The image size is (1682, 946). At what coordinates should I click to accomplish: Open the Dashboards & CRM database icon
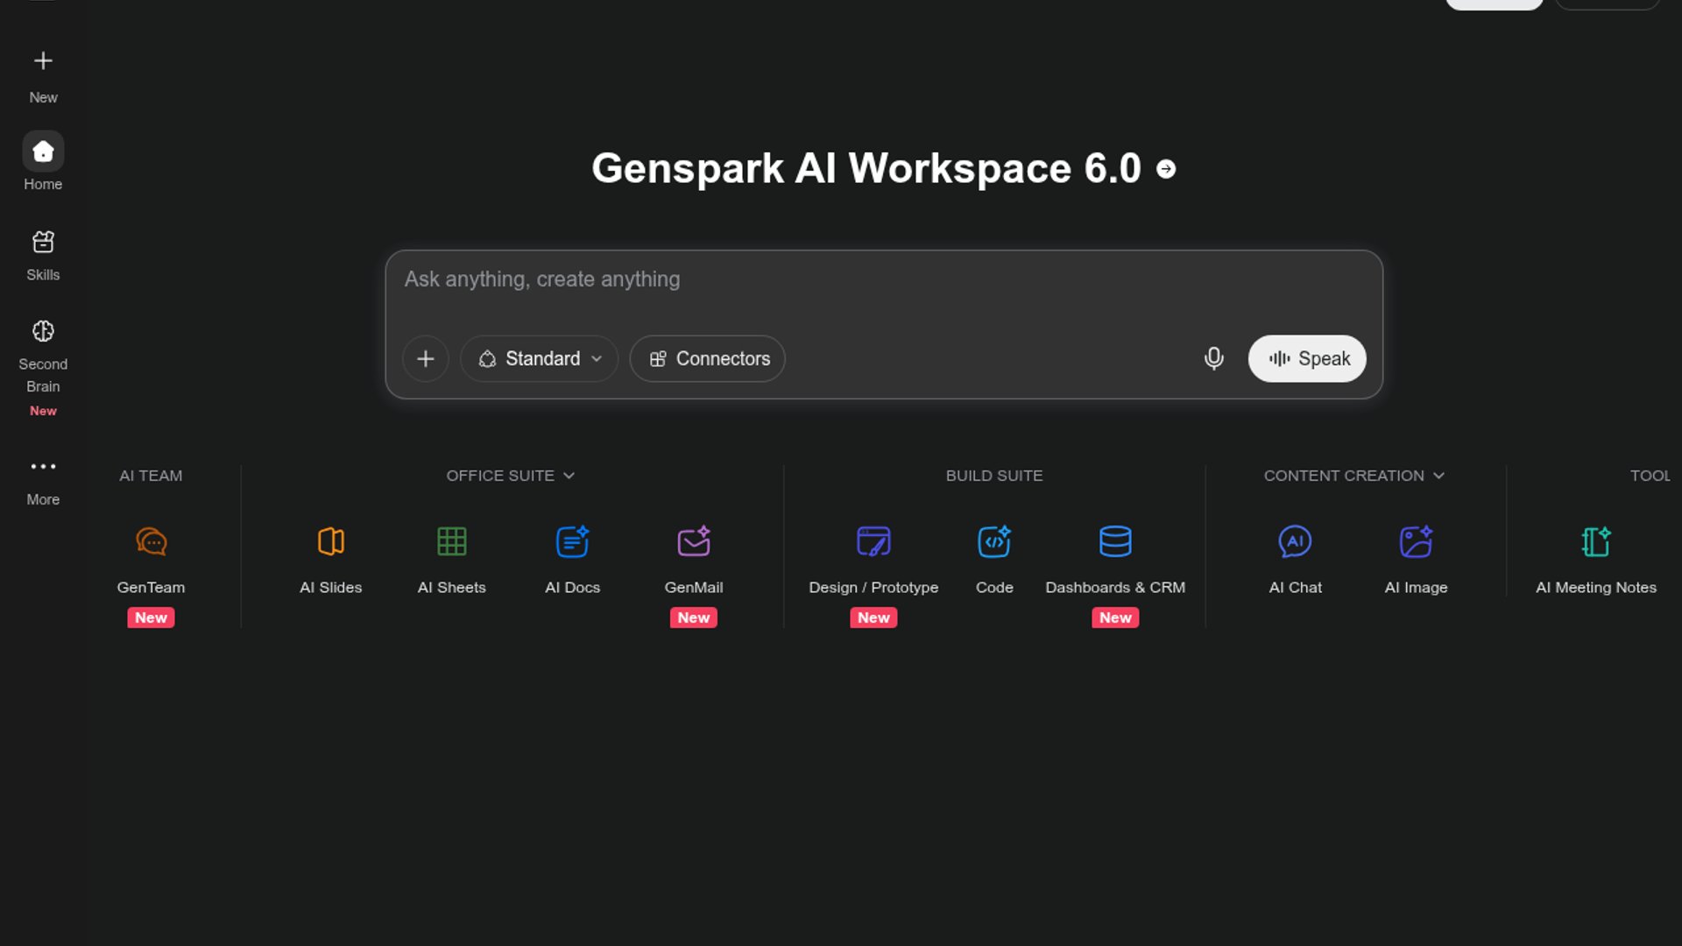pyautogui.click(x=1115, y=541)
